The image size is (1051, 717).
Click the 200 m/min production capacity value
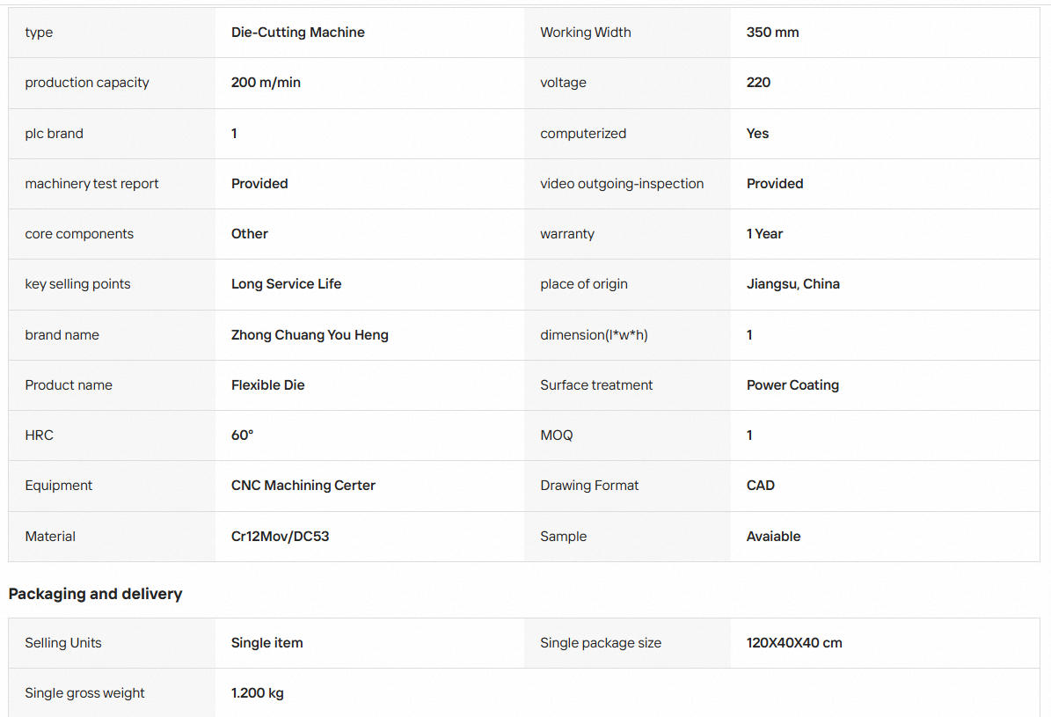(x=266, y=83)
